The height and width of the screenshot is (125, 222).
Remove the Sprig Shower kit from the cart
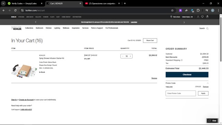tap(154, 78)
